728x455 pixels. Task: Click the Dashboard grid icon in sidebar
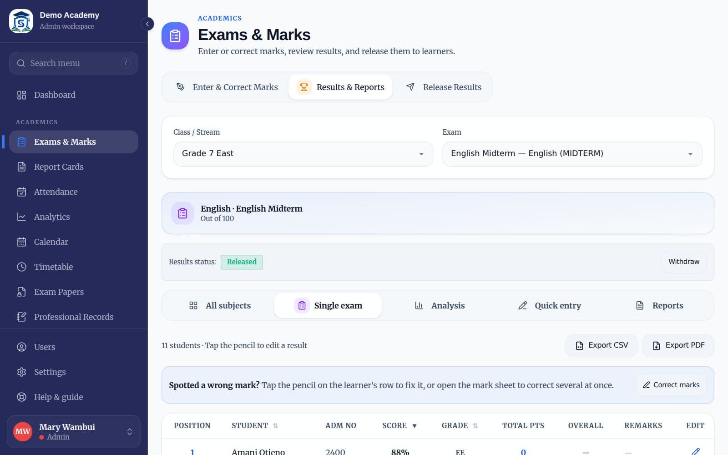pos(21,95)
